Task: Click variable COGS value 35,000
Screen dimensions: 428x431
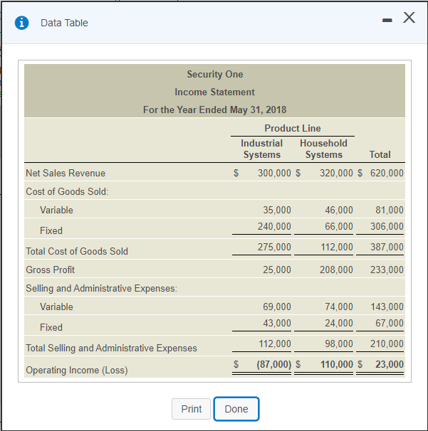Action: 277,210
